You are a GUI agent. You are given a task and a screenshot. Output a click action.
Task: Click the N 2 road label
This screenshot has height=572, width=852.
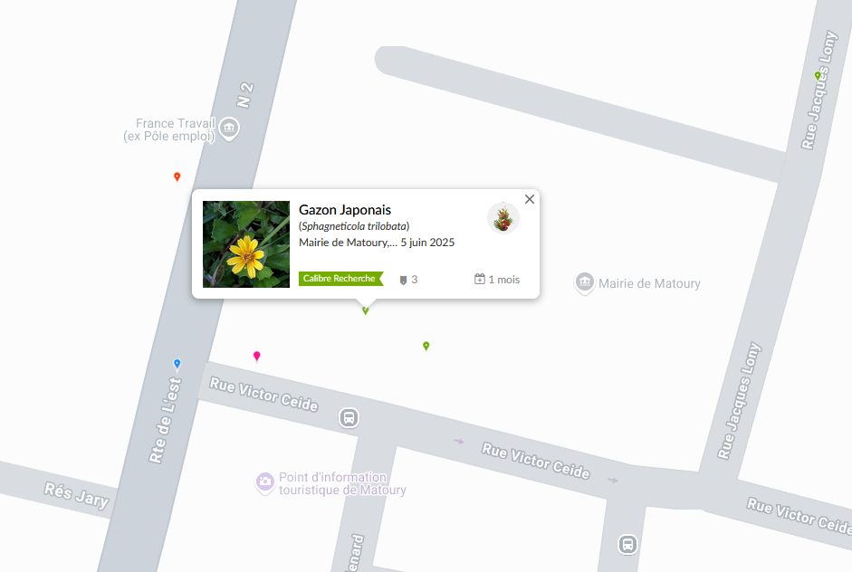point(245,95)
